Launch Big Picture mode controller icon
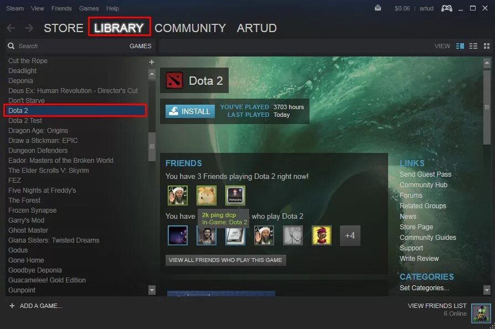 (446, 8)
